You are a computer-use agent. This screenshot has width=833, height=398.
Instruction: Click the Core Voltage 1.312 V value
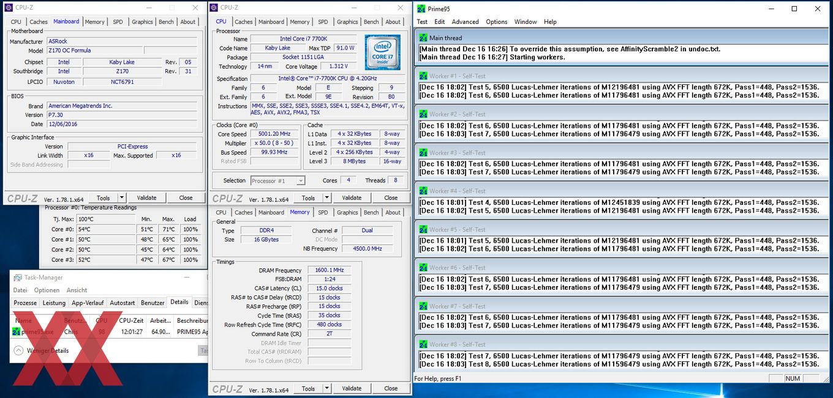(x=337, y=66)
